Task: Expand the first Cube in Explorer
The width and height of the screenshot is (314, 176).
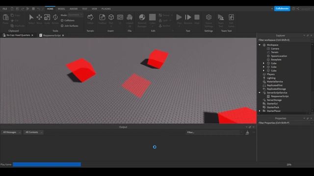Action: (263, 63)
